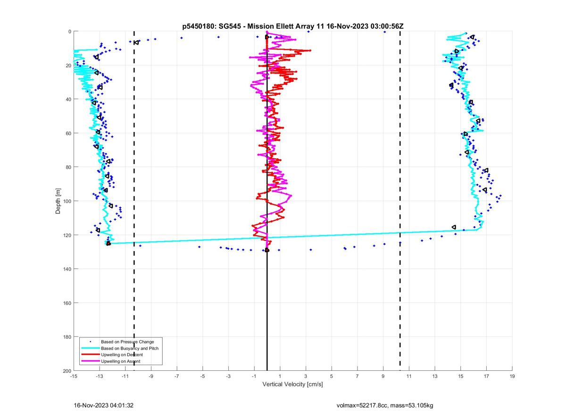Image resolution: width=566 pixels, height=417 pixels.
Task: Click legend entry "Based on Buoyancy and Pitch"
Action: click(x=130, y=348)
